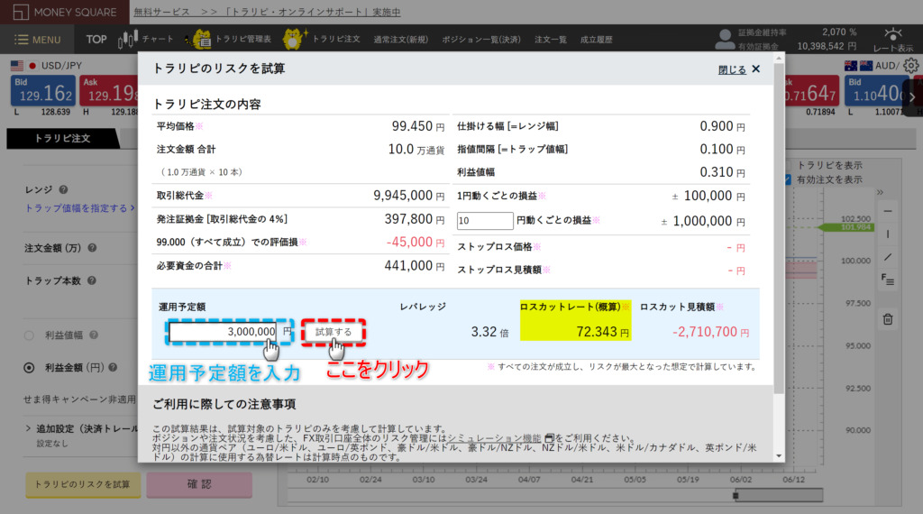Click help icon next to 利益金額 (円)

click(113, 367)
